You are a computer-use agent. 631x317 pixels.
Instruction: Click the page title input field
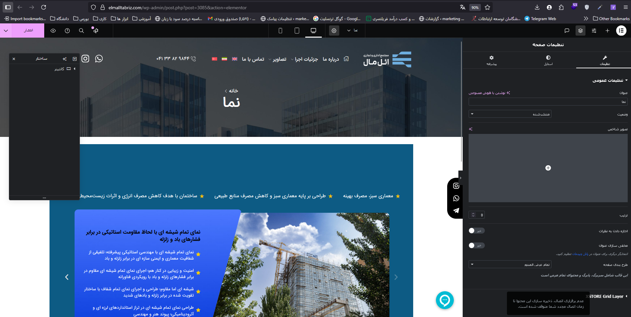click(548, 102)
